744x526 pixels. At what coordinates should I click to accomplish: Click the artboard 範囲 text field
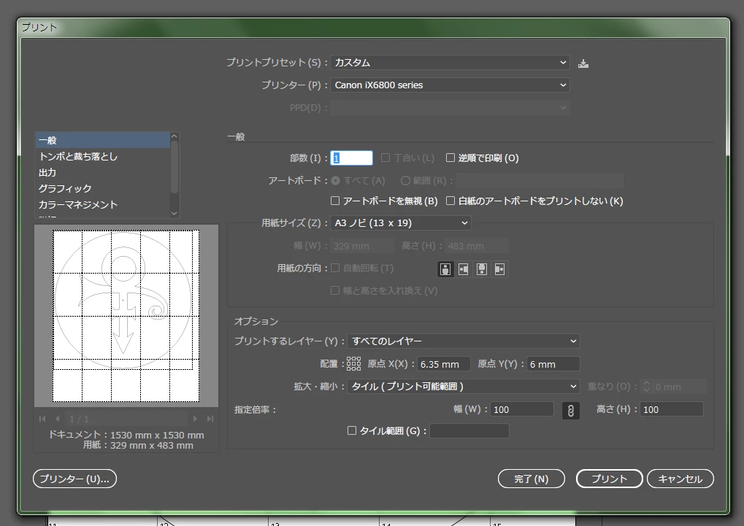click(540, 181)
